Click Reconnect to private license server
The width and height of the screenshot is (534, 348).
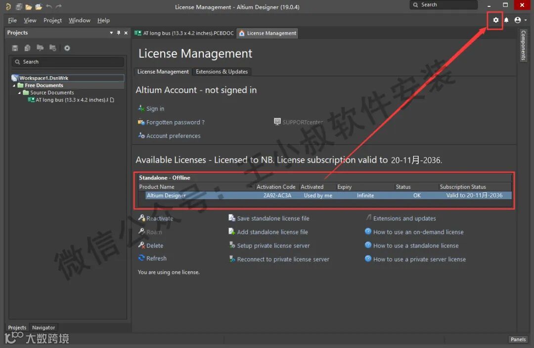click(x=279, y=259)
